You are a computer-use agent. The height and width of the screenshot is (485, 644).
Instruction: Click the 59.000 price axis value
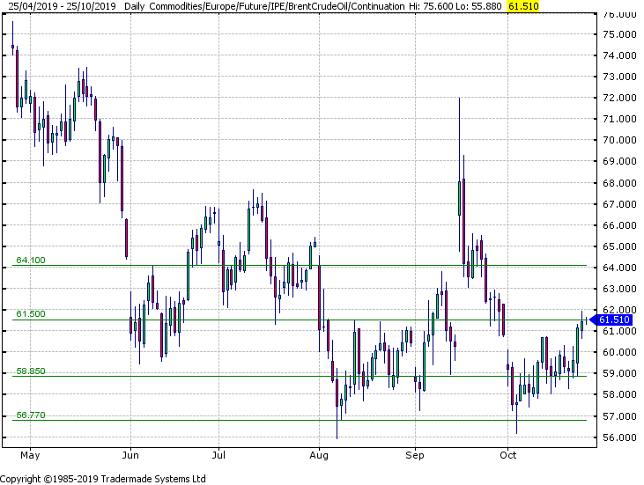tap(619, 373)
